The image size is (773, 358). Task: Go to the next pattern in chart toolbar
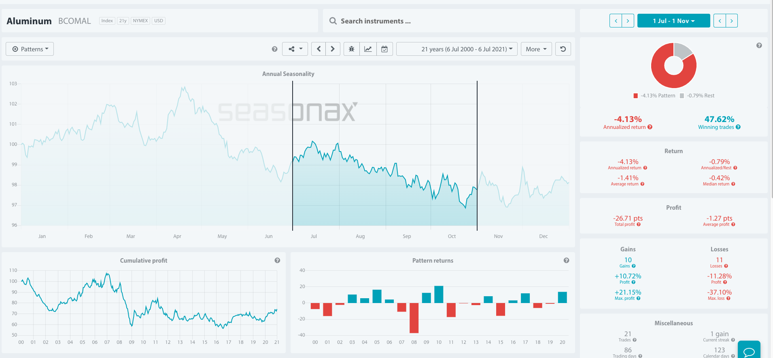pyautogui.click(x=333, y=49)
